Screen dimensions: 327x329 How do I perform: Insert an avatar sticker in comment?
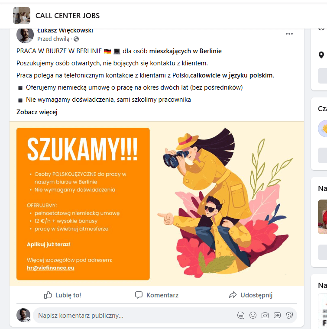click(241, 315)
